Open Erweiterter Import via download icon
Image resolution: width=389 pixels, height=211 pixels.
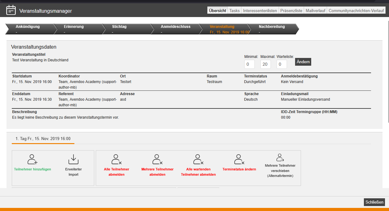(73, 159)
